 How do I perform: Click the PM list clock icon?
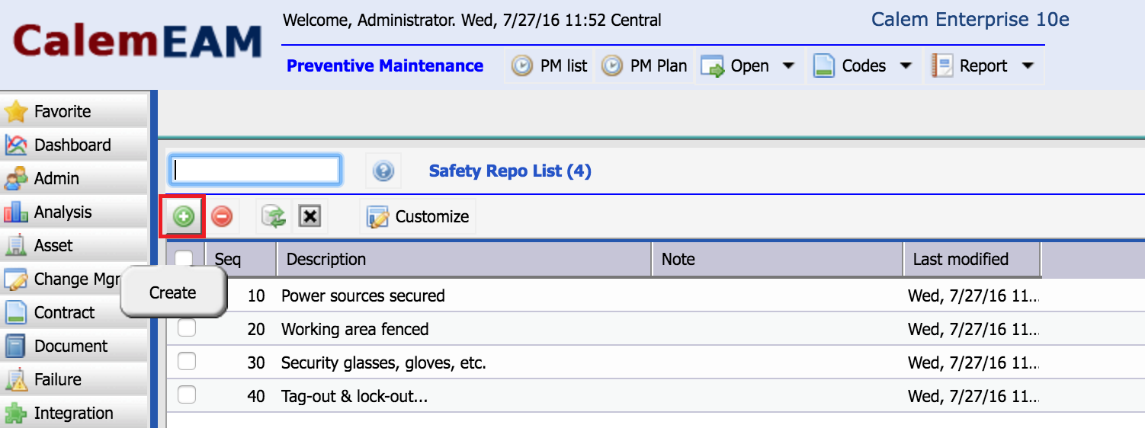pyautogui.click(x=522, y=66)
